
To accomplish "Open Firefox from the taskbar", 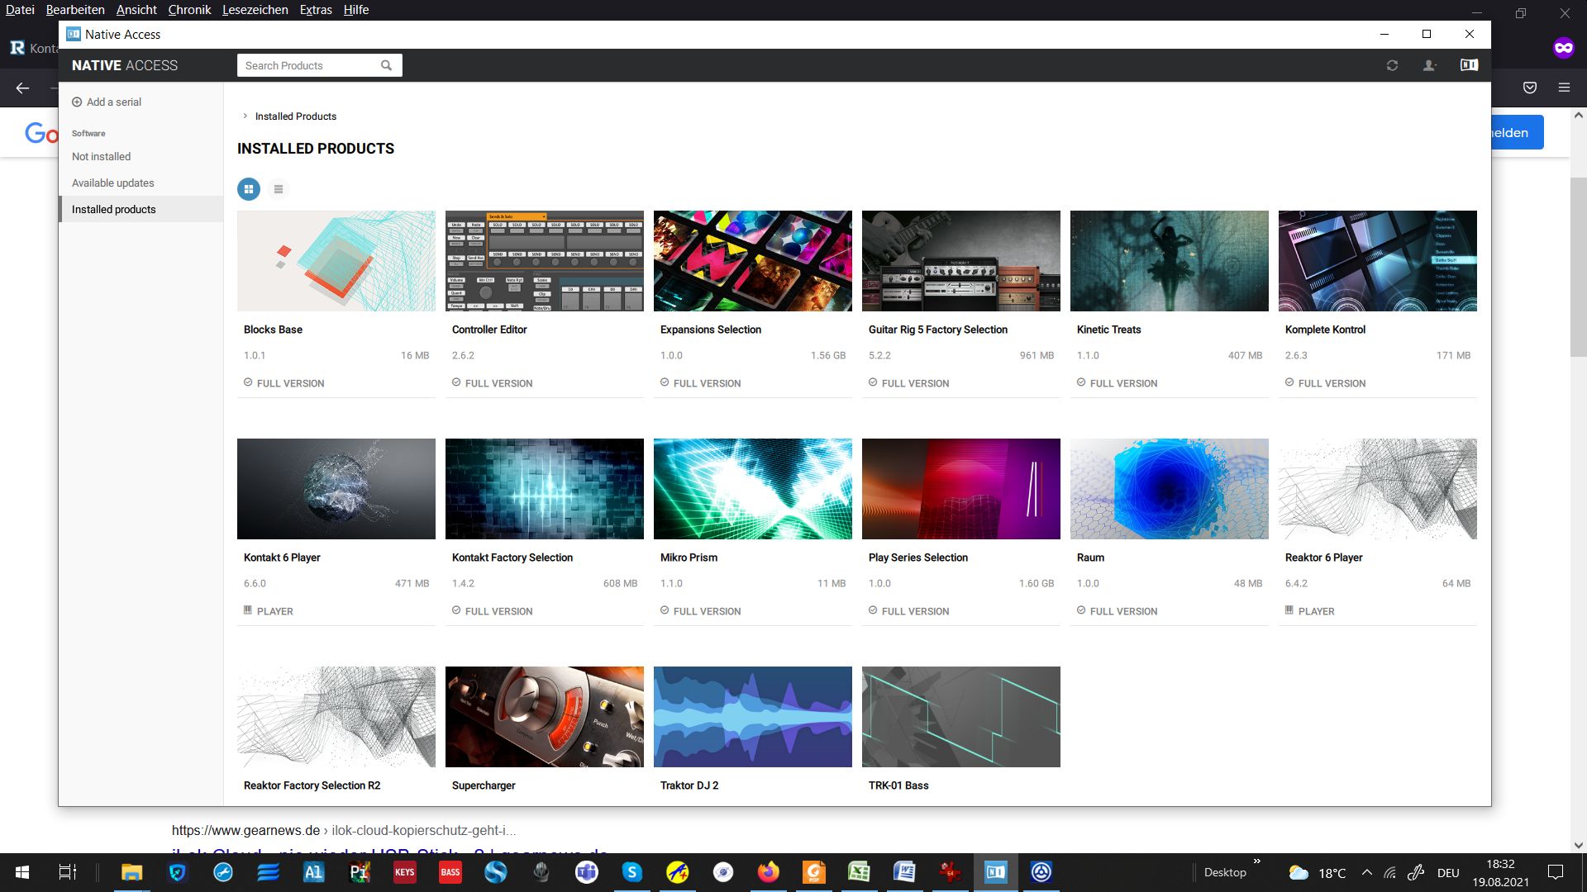I will coord(768,872).
